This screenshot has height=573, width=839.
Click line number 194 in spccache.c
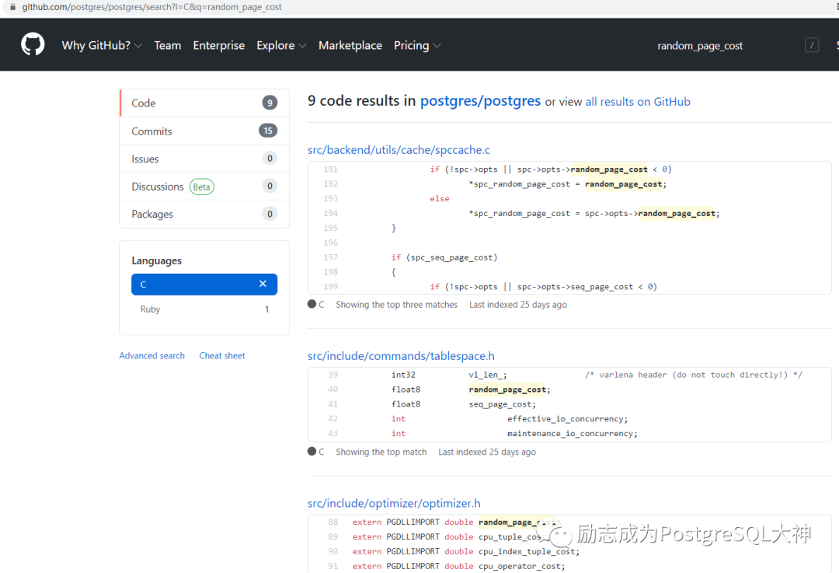pos(331,213)
